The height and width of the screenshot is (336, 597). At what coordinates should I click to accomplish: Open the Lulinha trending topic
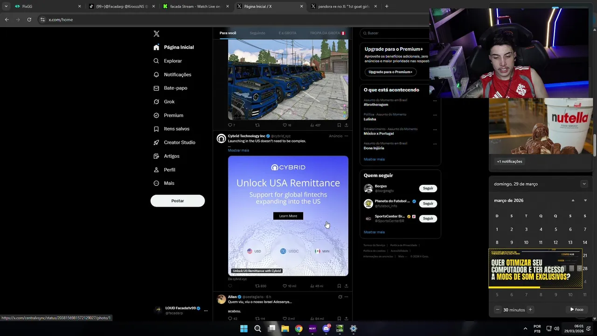(x=370, y=119)
